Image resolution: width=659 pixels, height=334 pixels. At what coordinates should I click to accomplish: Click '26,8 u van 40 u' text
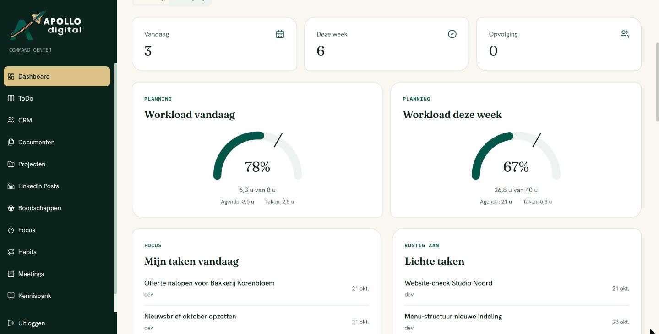[x=516, y=190]
